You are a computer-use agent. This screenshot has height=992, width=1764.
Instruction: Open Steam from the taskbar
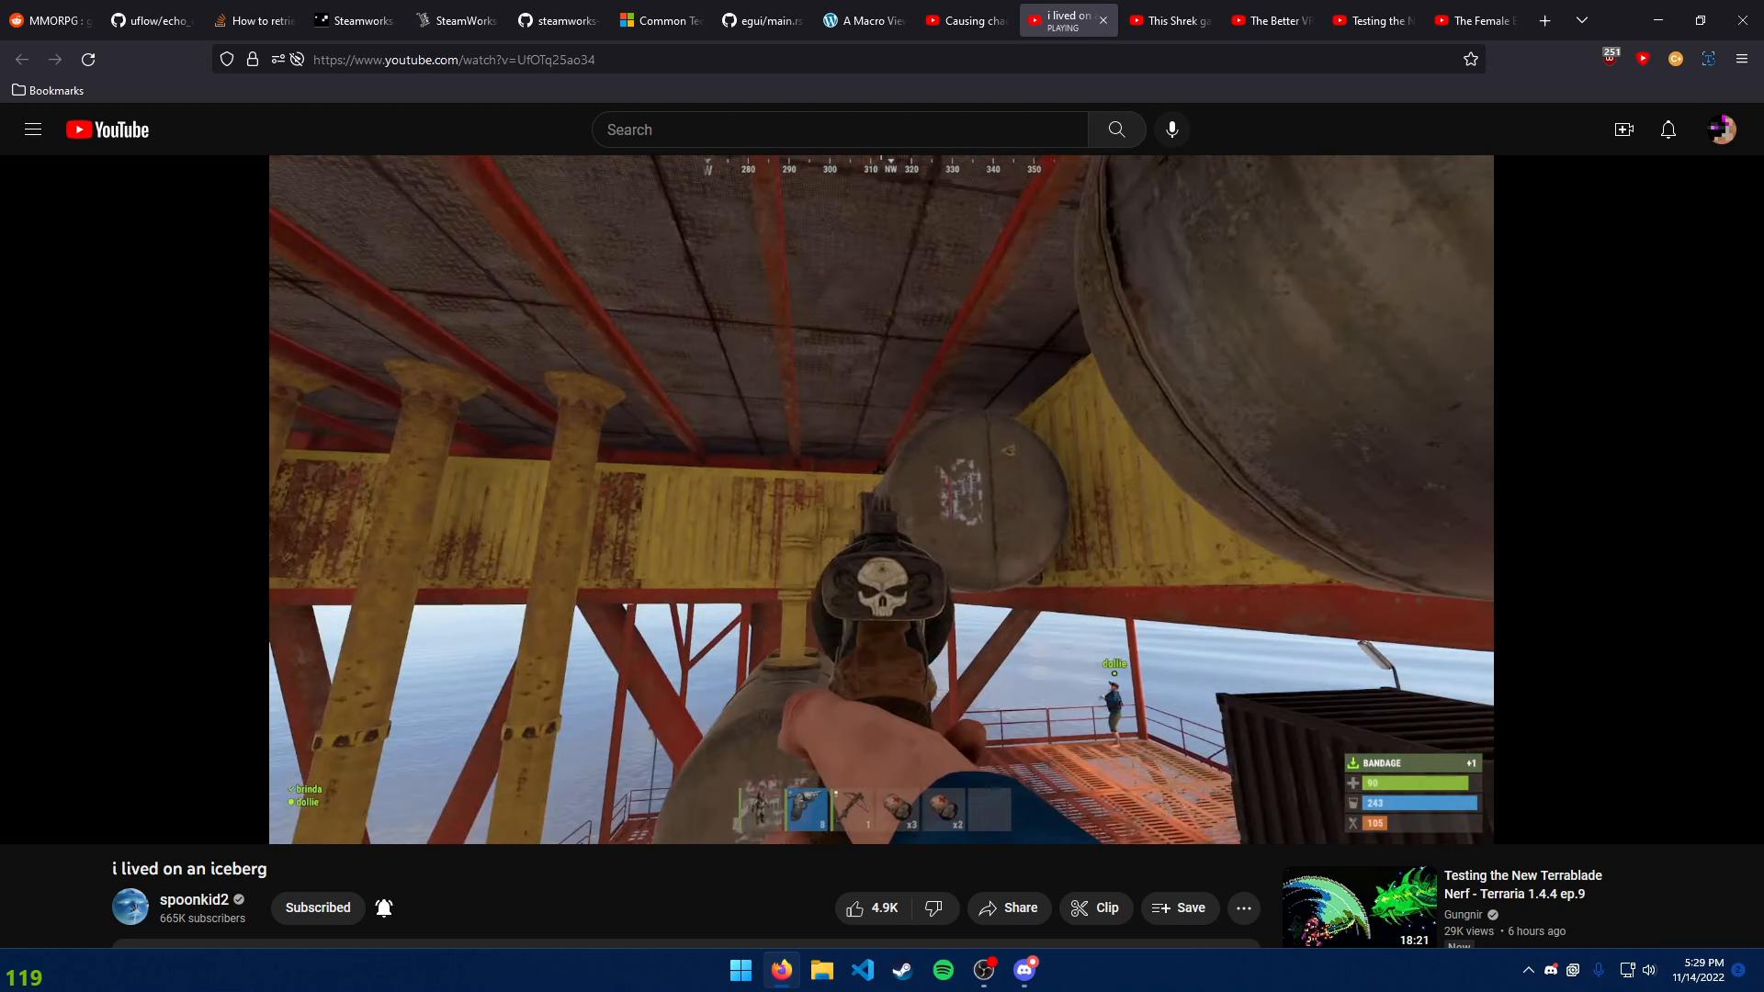(x=903, y=970)
